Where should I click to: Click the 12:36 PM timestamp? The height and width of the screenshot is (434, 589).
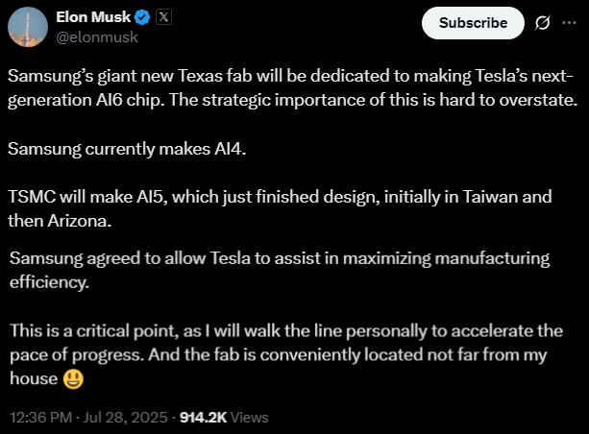42,418
